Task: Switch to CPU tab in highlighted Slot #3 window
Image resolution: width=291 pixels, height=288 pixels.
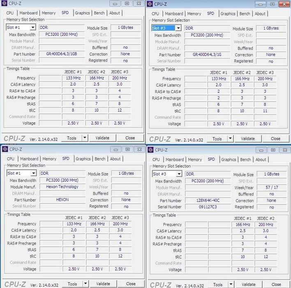Action: coord(155,14)
